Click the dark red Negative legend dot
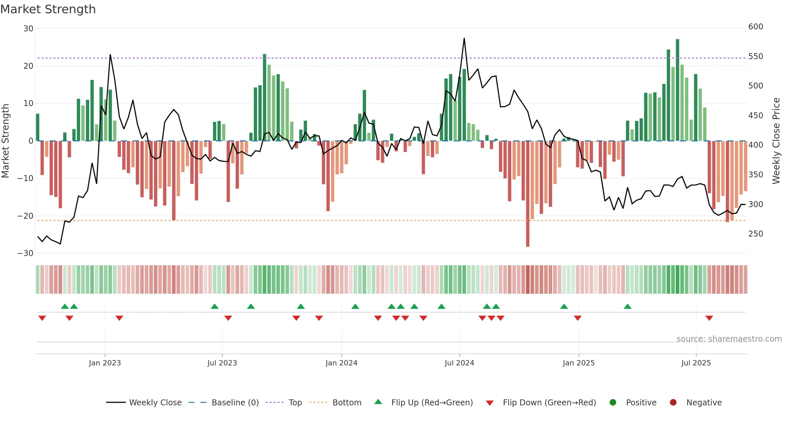 tap(673, 402)
